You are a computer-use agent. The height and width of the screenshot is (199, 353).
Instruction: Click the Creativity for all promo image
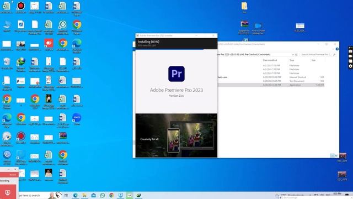[176, 135]
